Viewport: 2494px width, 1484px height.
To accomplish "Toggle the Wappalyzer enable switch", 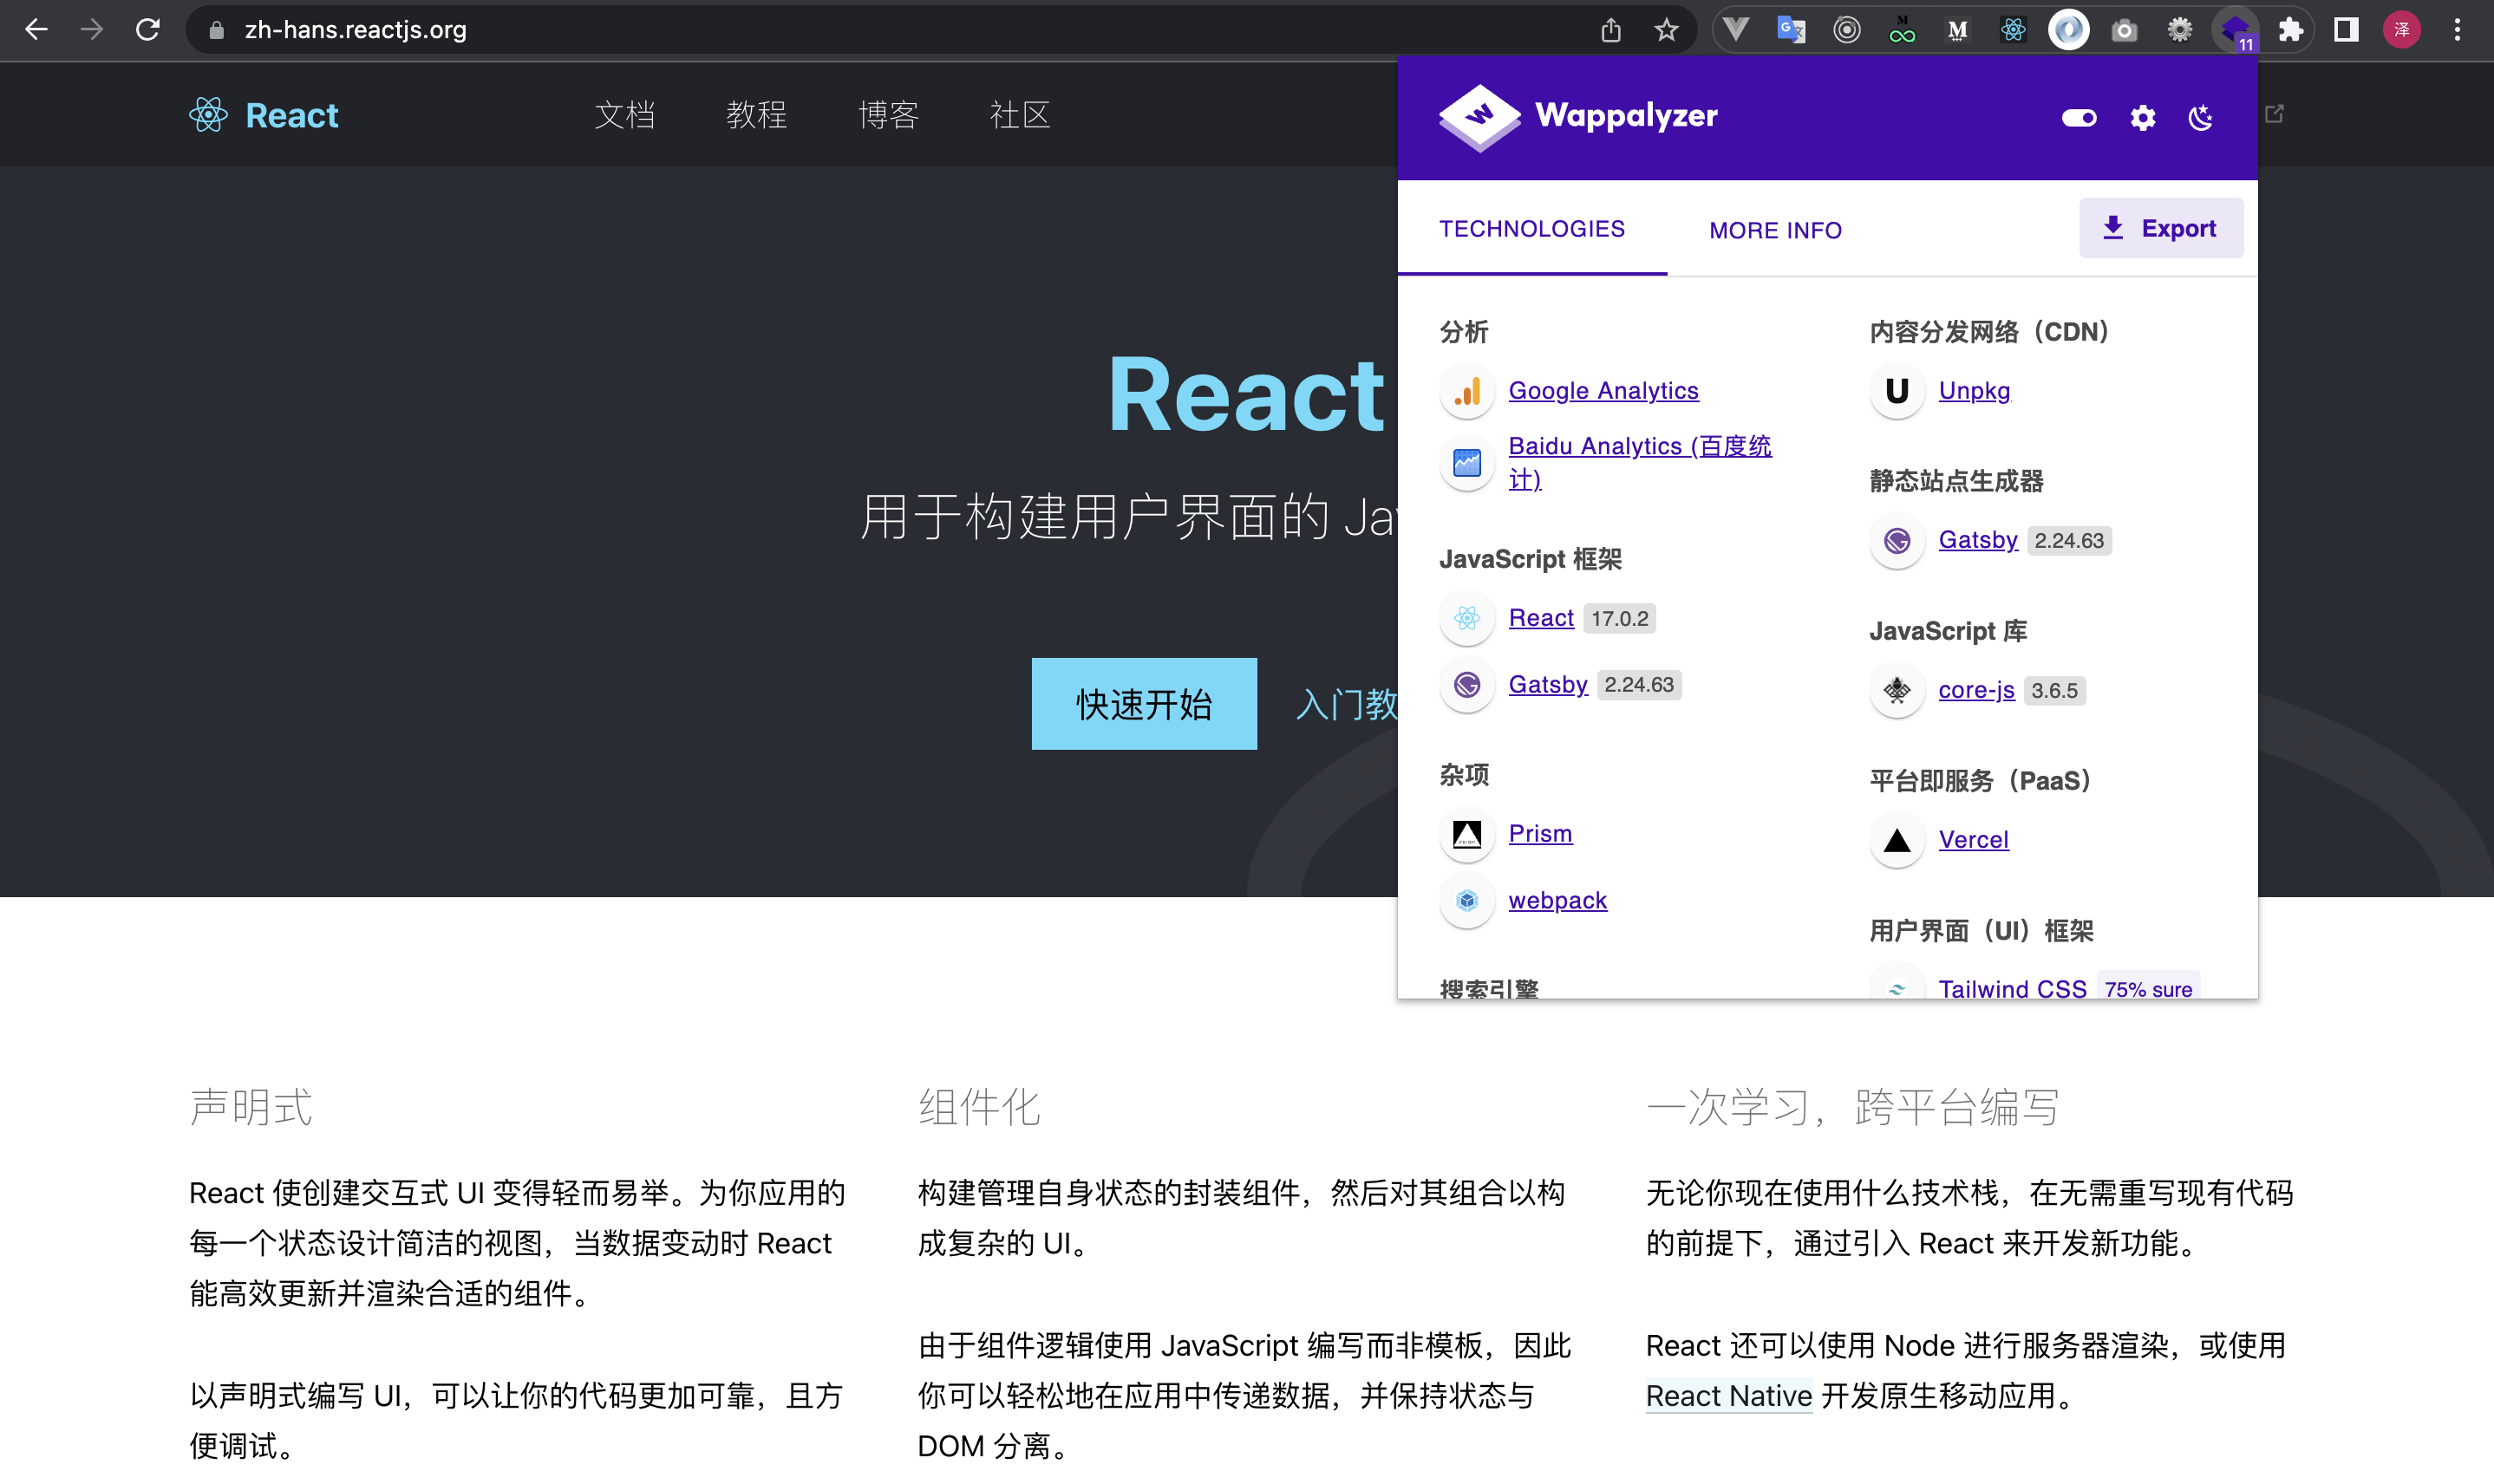I will pyautogui.click(x=2079, y=118).
